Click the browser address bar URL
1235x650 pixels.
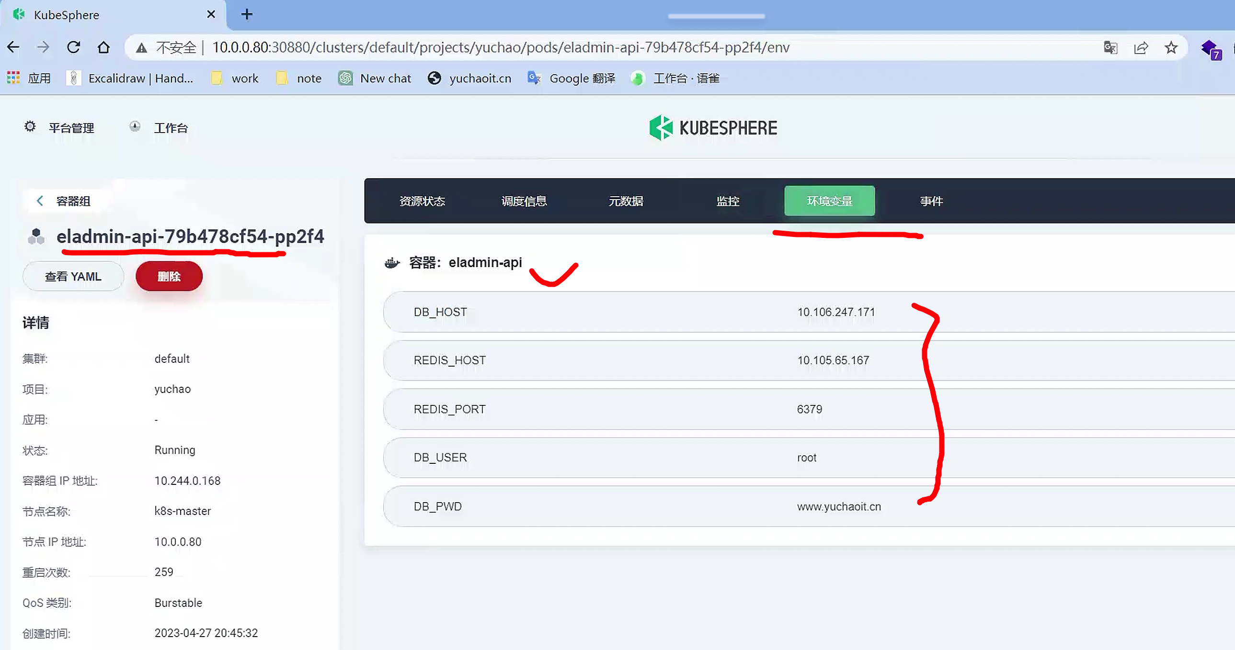click(x=501, y=47)
